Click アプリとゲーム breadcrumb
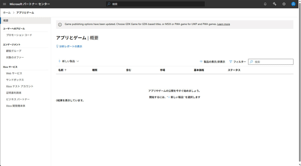 point(25,13)
